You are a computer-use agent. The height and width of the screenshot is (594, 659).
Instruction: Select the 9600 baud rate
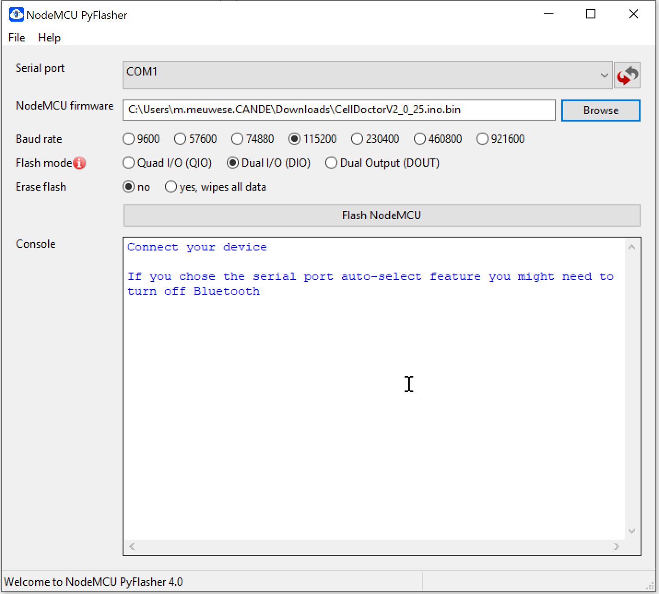click(x=141, y=139)
